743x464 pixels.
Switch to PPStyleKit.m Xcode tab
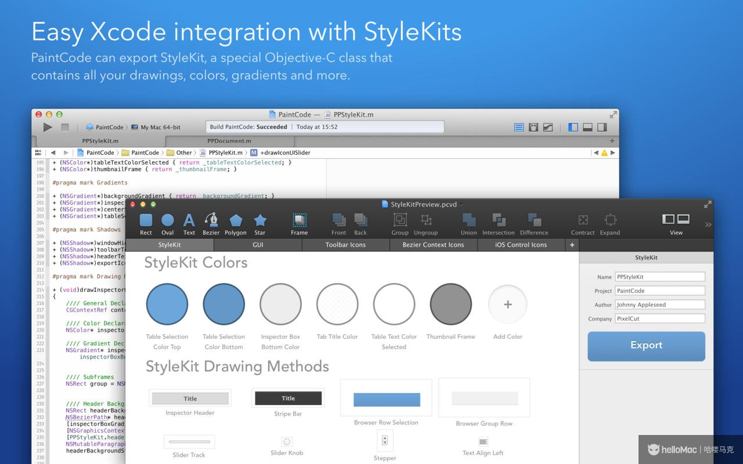pos(100,141)
